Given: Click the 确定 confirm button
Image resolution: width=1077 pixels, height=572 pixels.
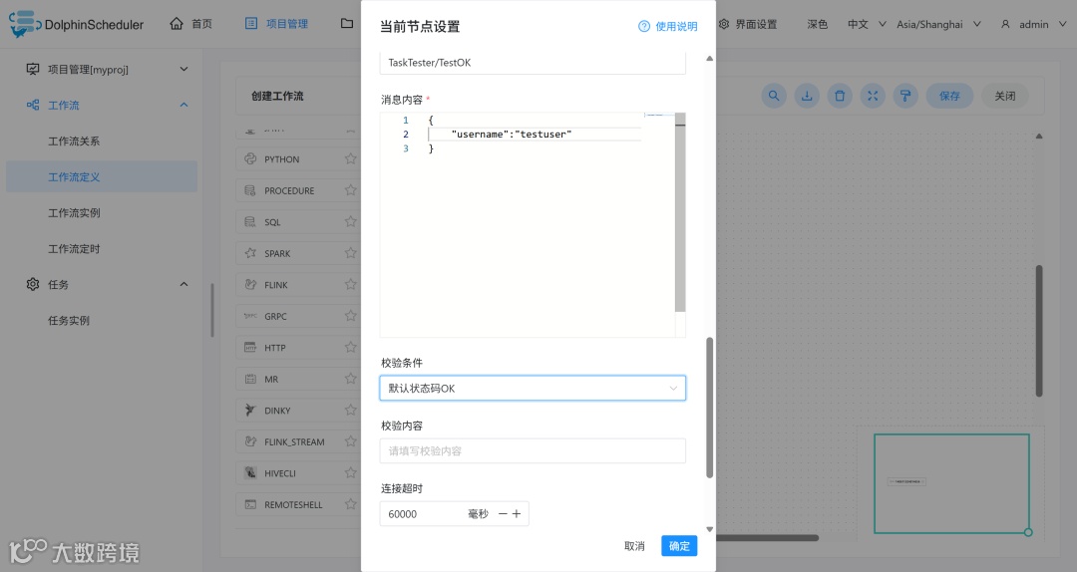Looking at the screenshot, I should point(679,546).
